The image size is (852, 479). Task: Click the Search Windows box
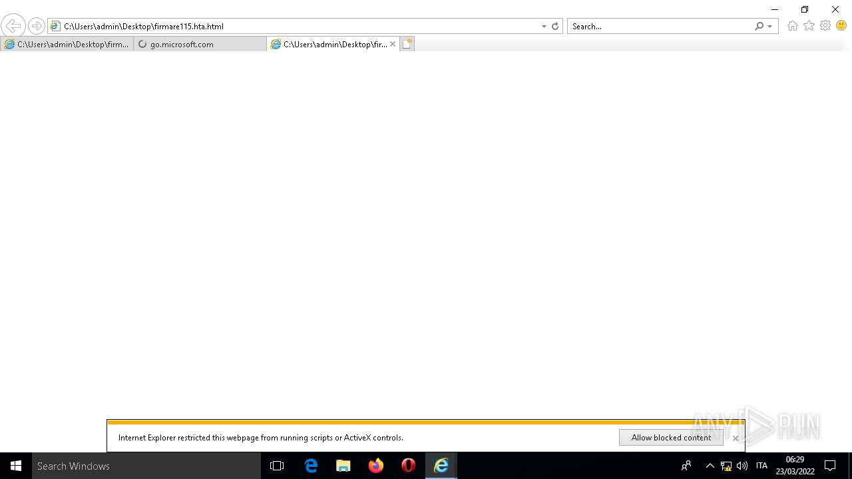click(x=146, y=466)
